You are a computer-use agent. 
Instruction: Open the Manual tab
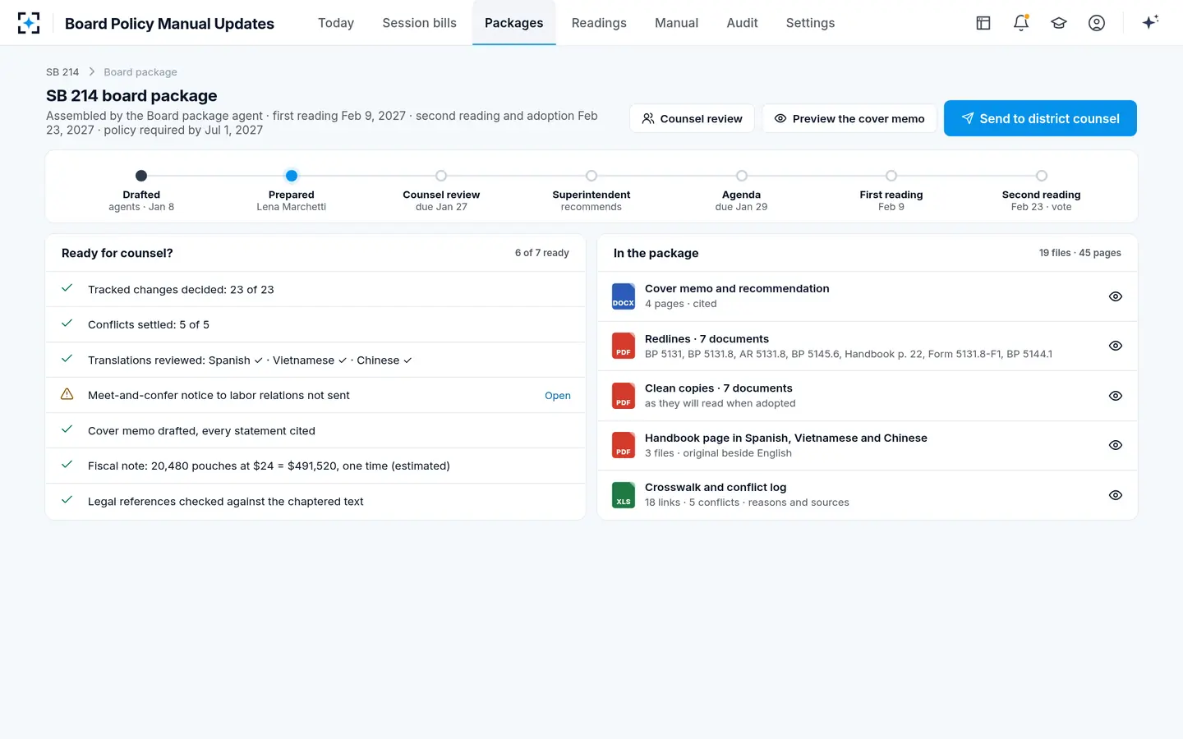point(676,23)
